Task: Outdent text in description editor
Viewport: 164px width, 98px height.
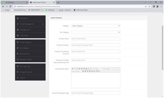Action: [x=85, y=71]
